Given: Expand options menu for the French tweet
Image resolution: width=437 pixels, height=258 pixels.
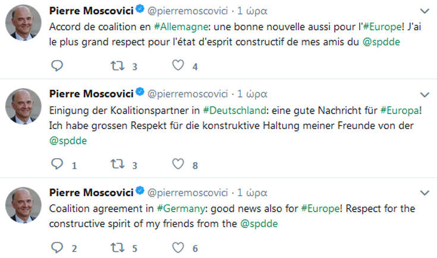Looking at the screenshot, I should coord(425,11).
